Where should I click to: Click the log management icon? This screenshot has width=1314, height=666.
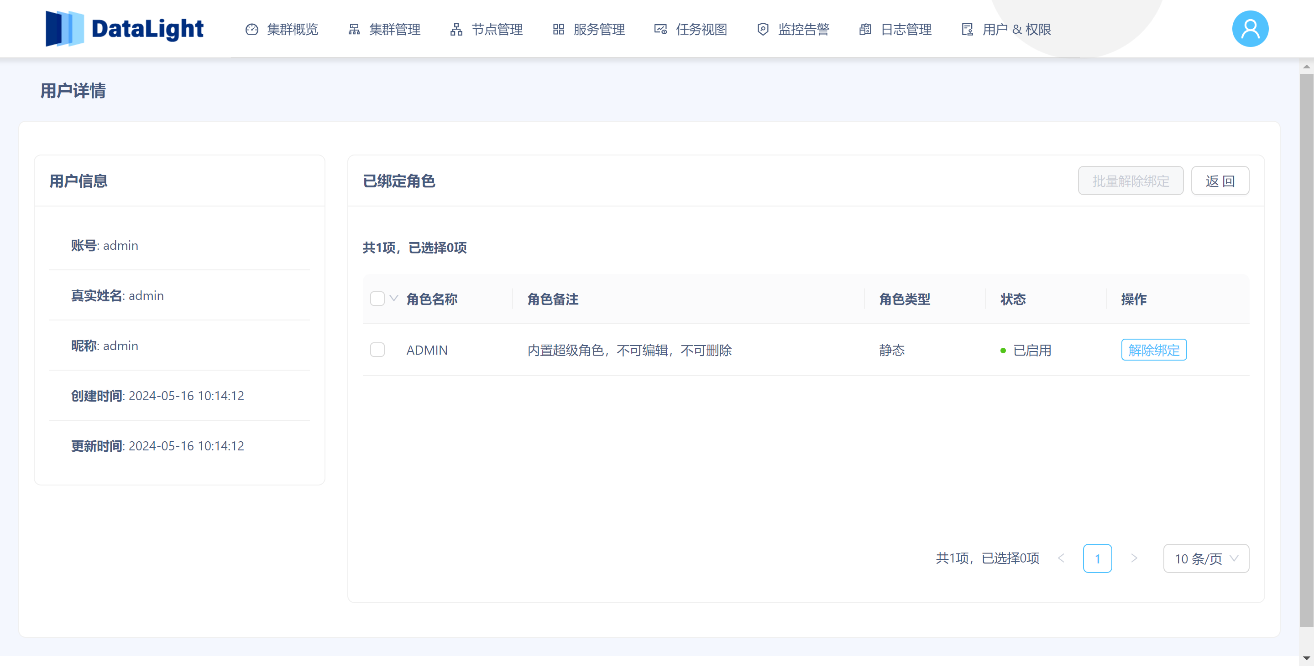tap(865, 30)
